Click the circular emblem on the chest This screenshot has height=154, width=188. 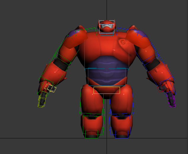click(123, 43)
